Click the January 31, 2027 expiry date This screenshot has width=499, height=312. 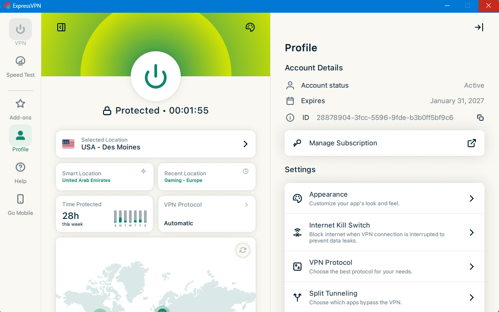pyautogui.click(x=457, y=101)
